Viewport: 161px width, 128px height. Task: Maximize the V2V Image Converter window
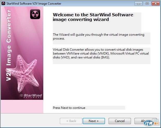pos(147,4)
